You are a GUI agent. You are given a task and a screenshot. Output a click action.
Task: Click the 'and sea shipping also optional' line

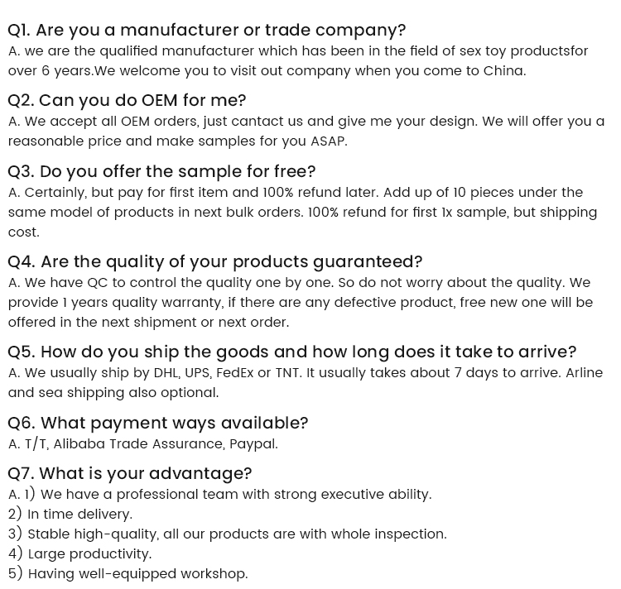(x=113, y=393)
